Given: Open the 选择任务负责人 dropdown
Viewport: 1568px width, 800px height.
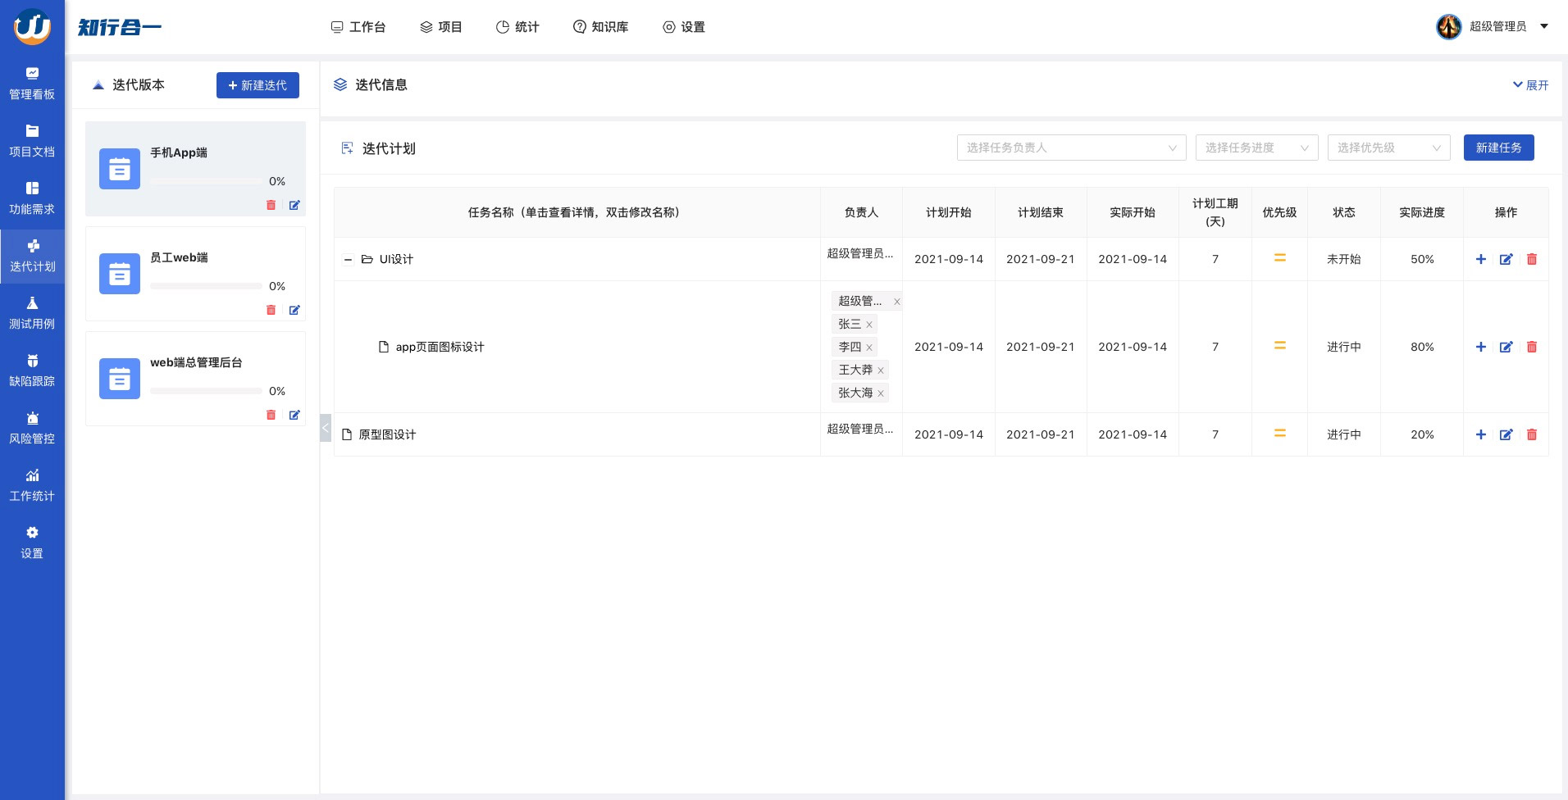Looking at the screenshot, I should point(1070,148).
